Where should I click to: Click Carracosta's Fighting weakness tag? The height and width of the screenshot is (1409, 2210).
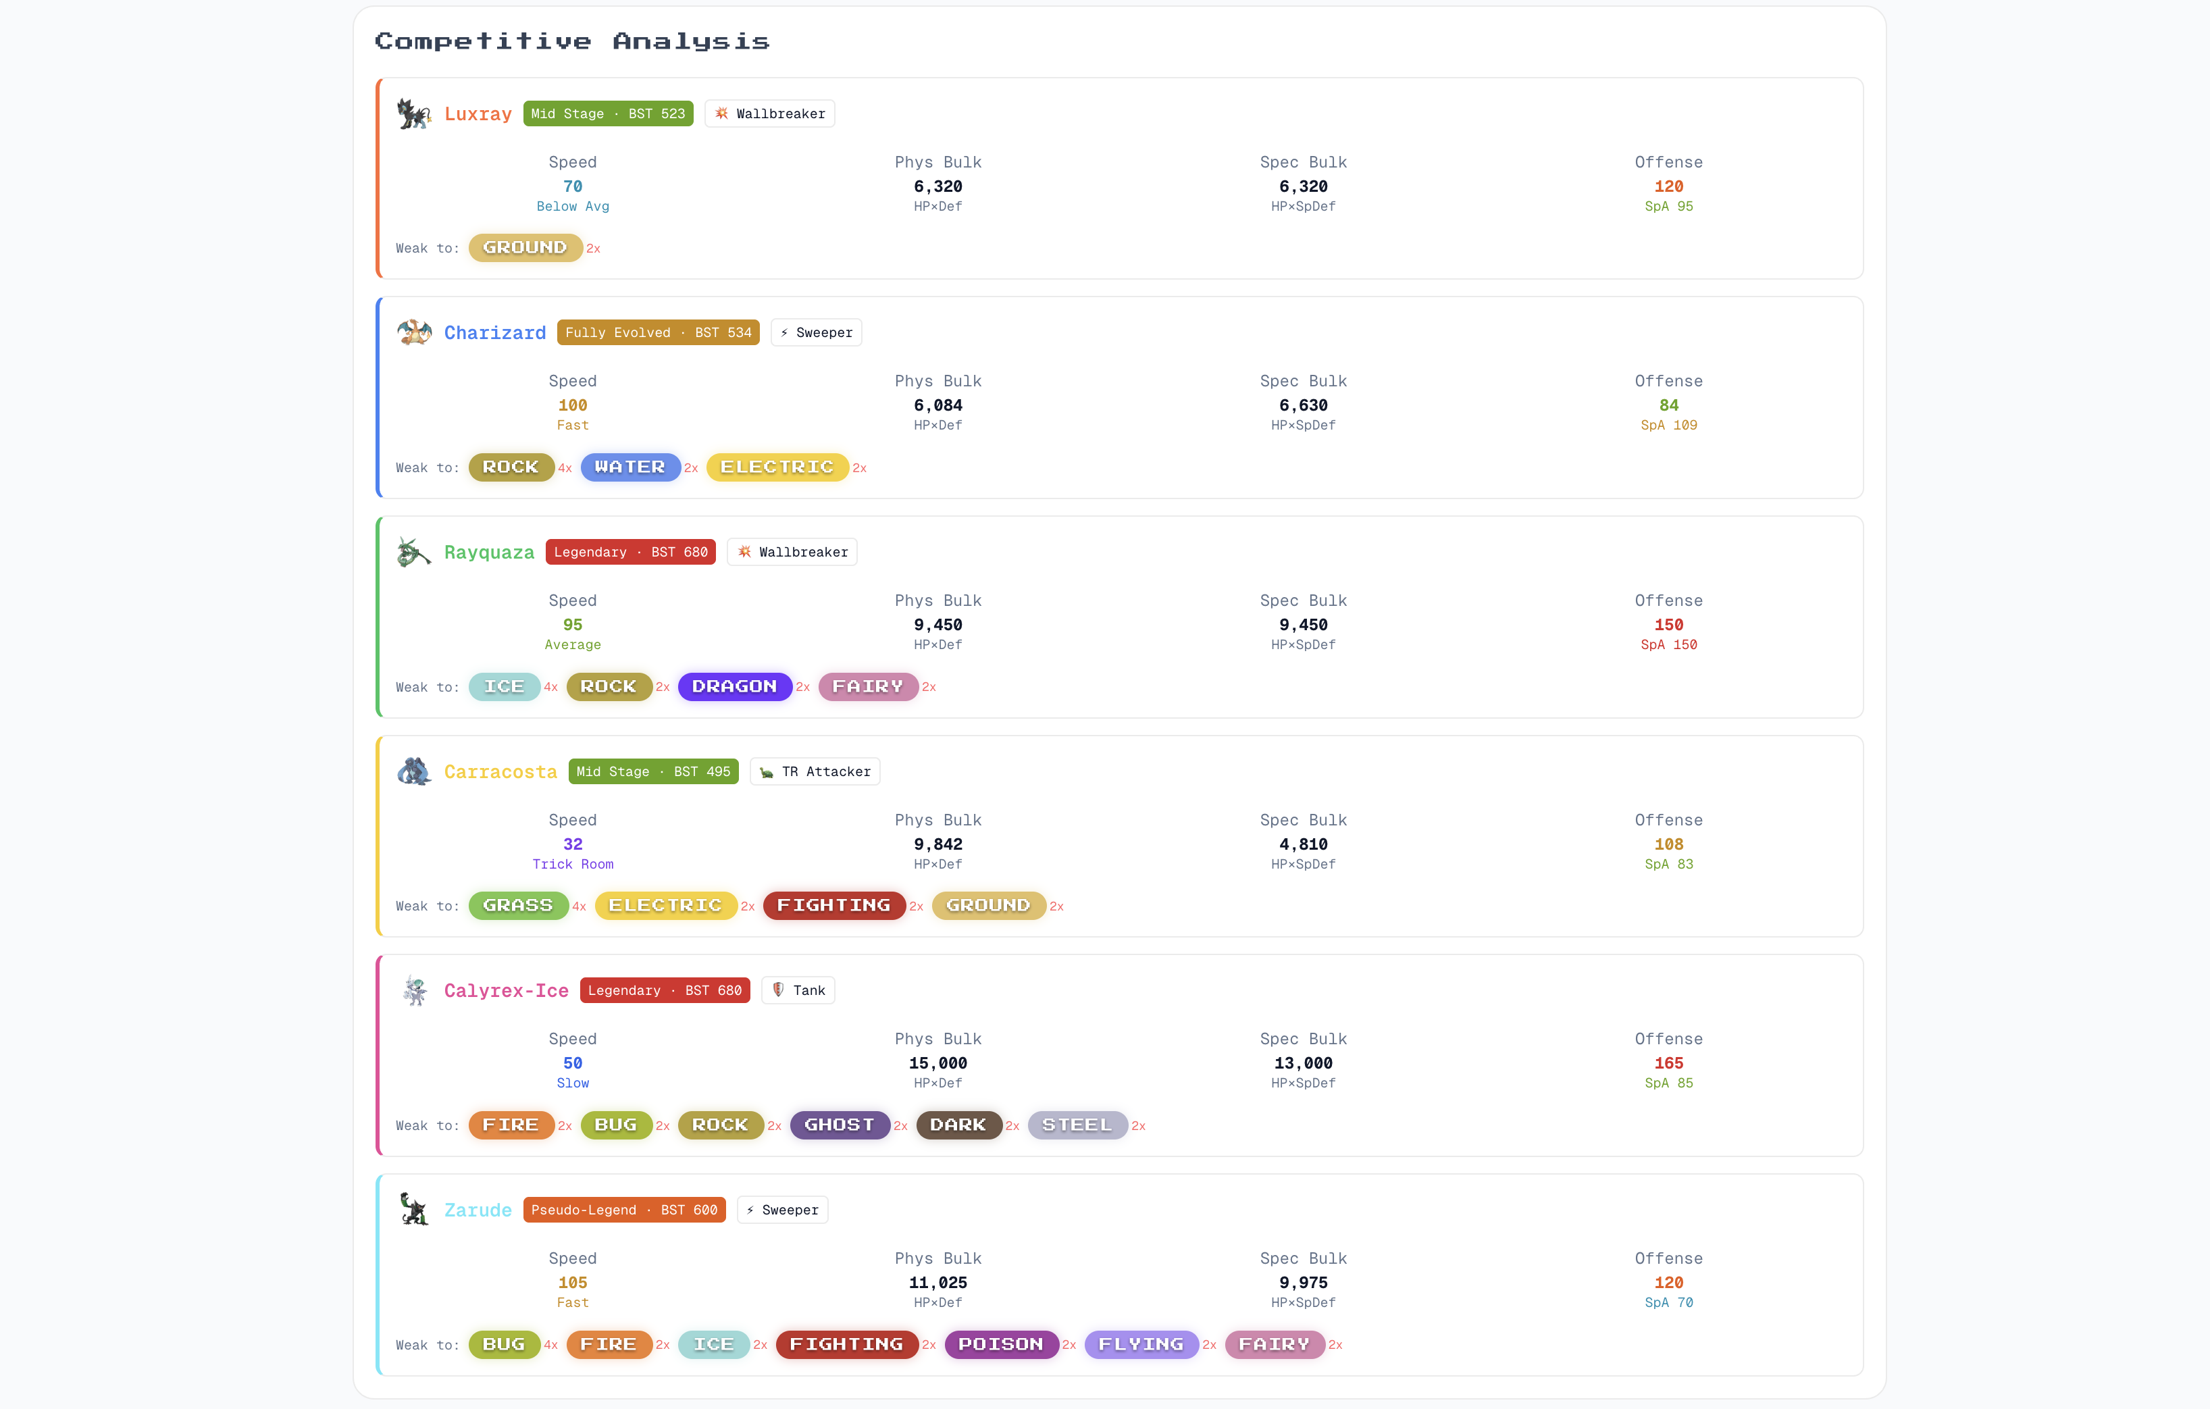pos(834,906)
